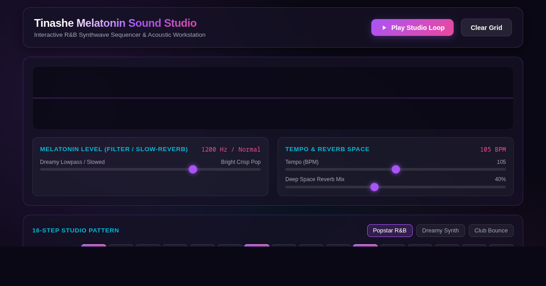Click the pink 105 BPM readout

coord(493,149)
